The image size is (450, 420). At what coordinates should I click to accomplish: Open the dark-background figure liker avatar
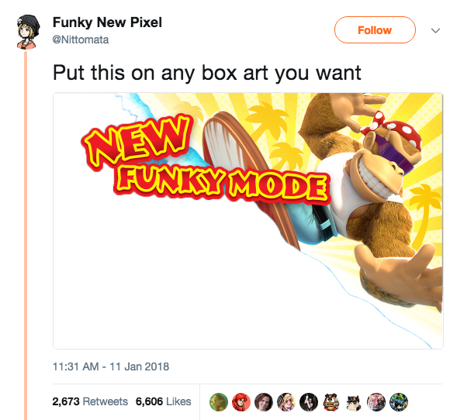point(309,402)
